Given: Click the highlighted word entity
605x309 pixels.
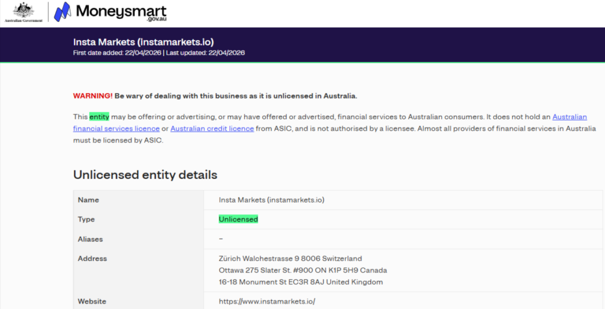Looking at the screenshot, I should (99, 116).
